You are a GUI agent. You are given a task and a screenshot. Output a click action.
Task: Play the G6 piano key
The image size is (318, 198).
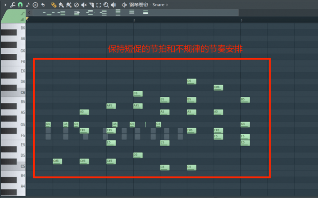point(21,51)
